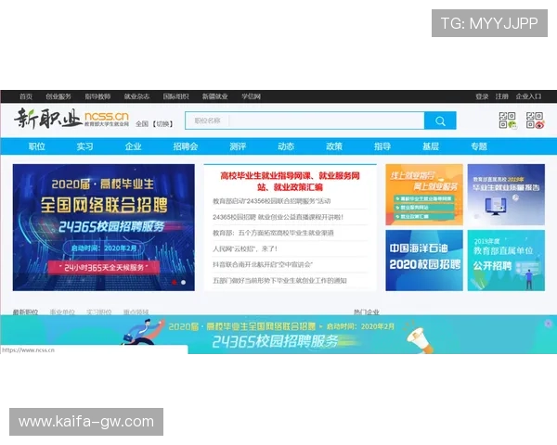
Task: Select the red carousel dot on slideshow
Action: point(175,283)
